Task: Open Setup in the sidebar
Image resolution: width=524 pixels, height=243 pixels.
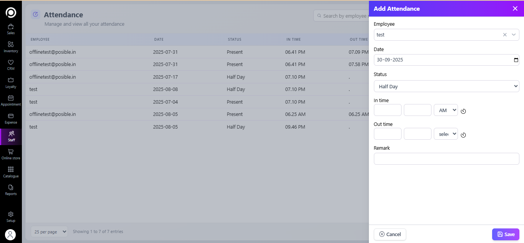Action: point(11,217)
